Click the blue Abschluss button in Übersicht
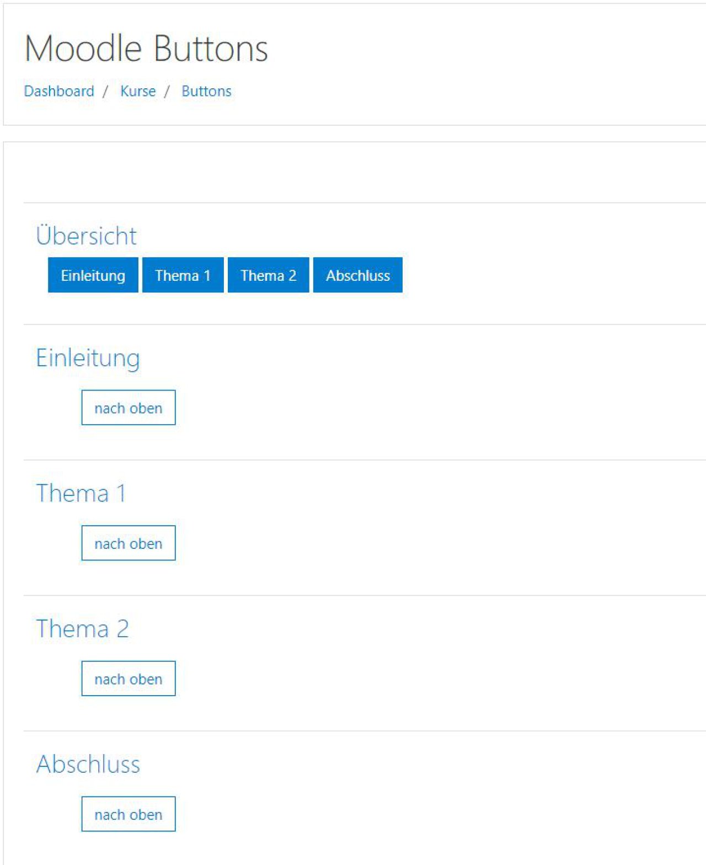This screenshot has height=865, width=706. tap(358, 275)
